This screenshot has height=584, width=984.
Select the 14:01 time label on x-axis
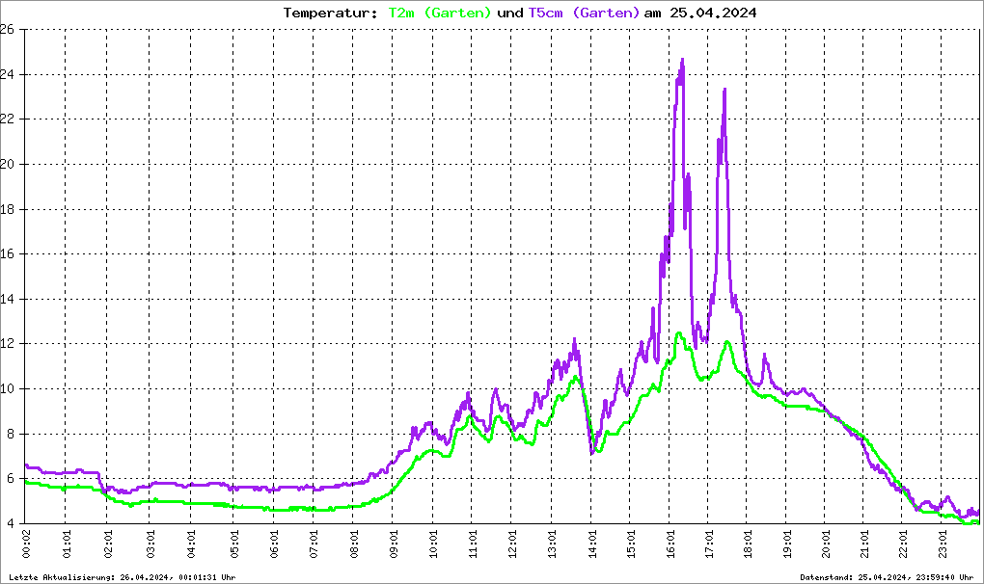coord(591,544)
